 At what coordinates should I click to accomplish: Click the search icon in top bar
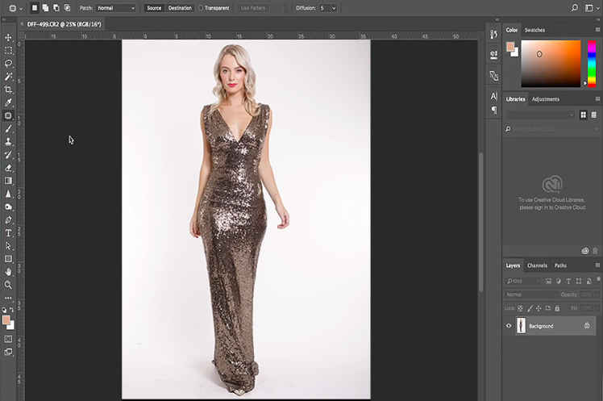click(574, 7)
